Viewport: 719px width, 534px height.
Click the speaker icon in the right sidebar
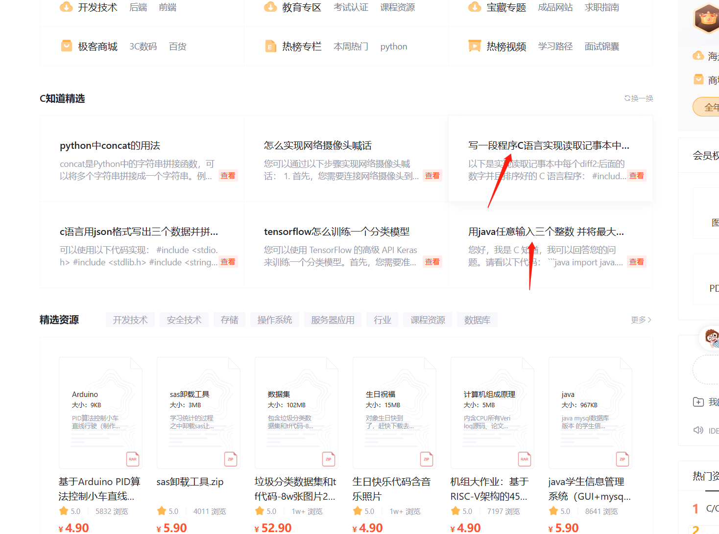pos(698,430)
